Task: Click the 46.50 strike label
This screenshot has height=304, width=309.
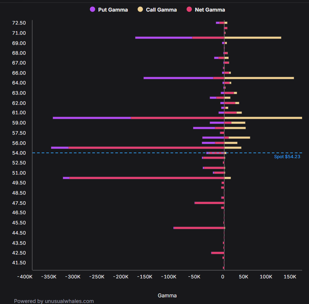Action: 19,212
